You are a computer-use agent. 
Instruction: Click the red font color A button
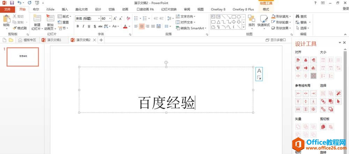pyautogui.click(x=125, y=26)
